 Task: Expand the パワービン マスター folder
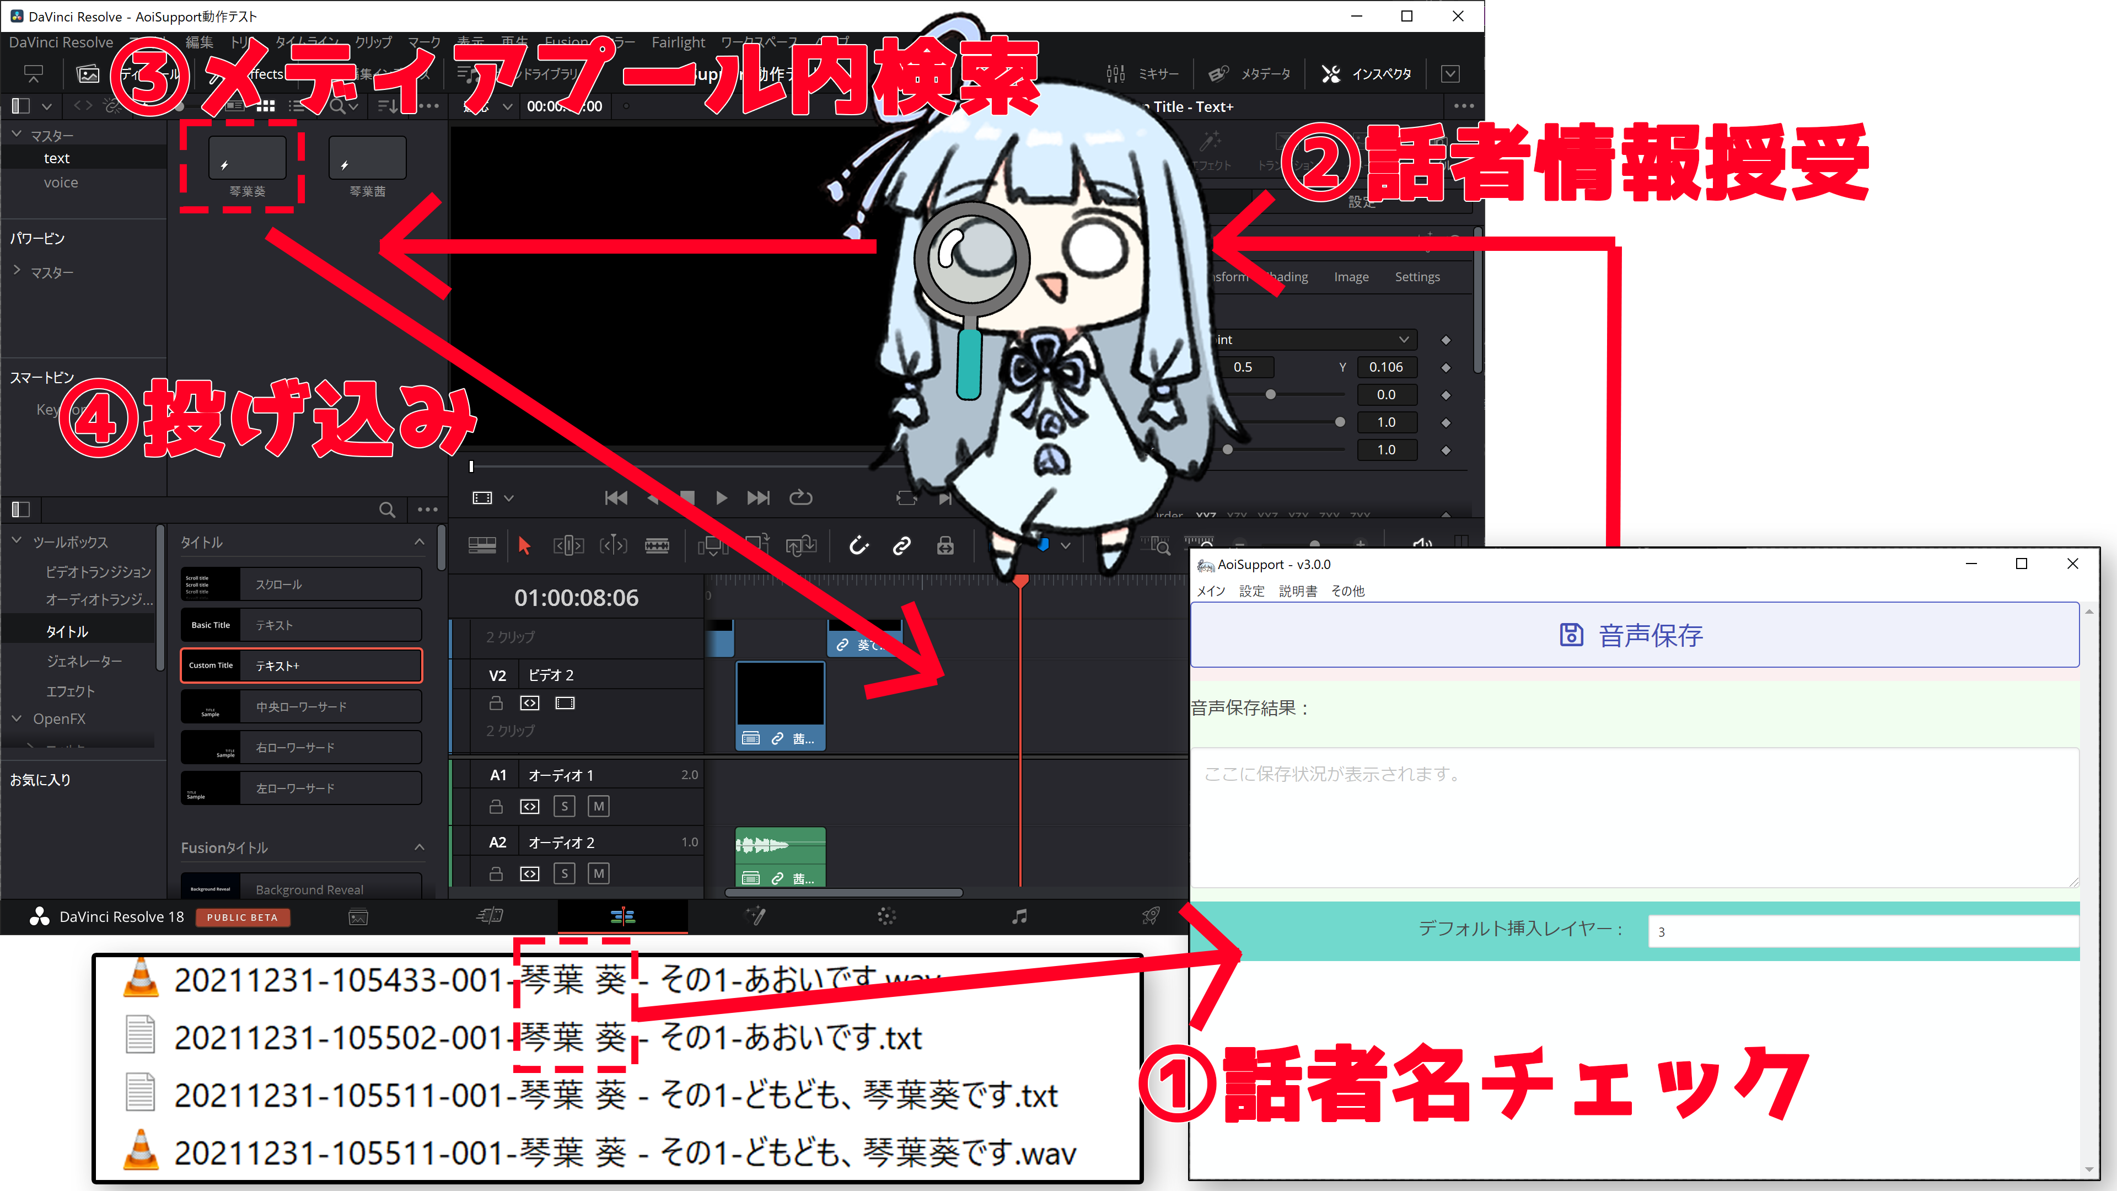[x=17, y=270]
